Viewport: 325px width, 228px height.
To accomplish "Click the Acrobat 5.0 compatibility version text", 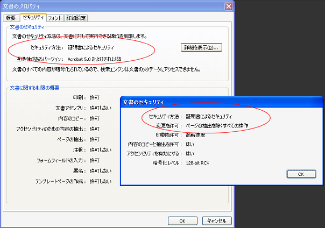I will (101, 59).
